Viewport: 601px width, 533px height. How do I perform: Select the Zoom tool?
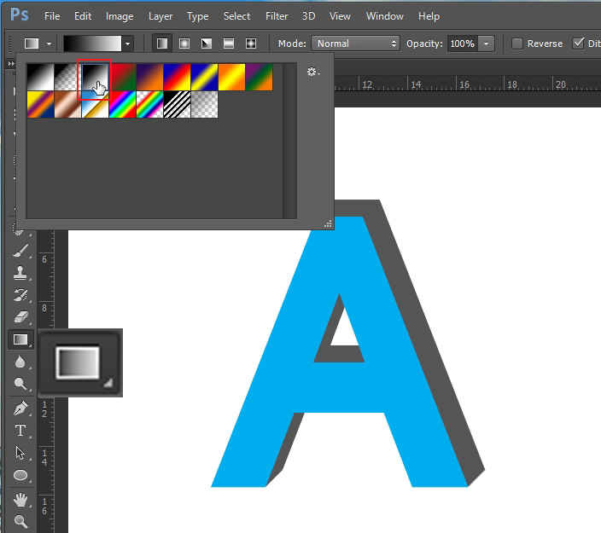point(20,521)
